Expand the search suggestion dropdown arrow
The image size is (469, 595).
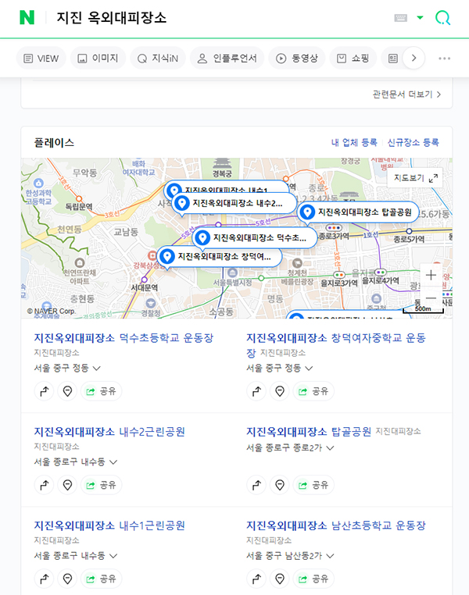point(420,17)
